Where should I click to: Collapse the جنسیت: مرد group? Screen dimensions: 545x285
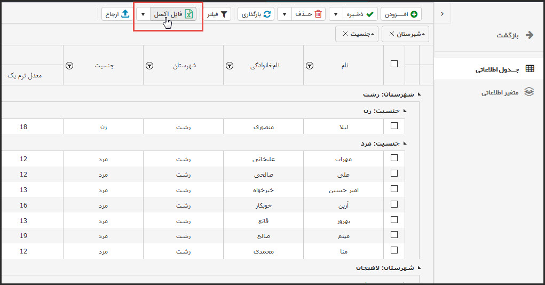405,143
